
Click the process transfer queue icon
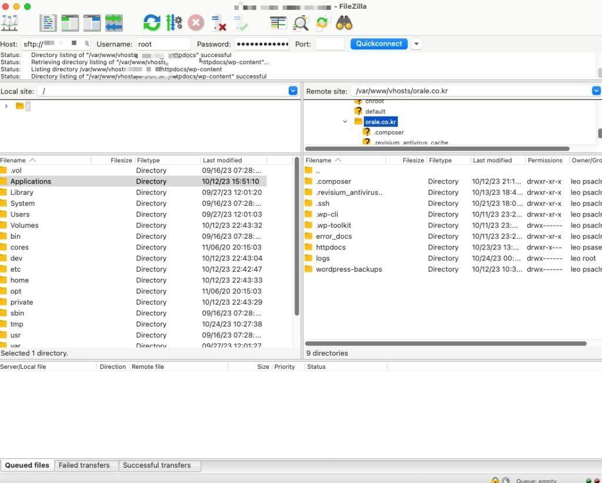[x=174, y=23]
